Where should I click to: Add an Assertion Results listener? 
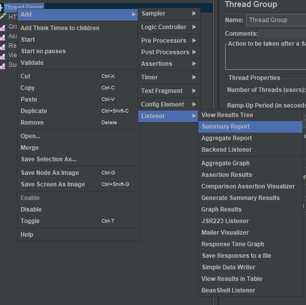[x=250, y=175]
